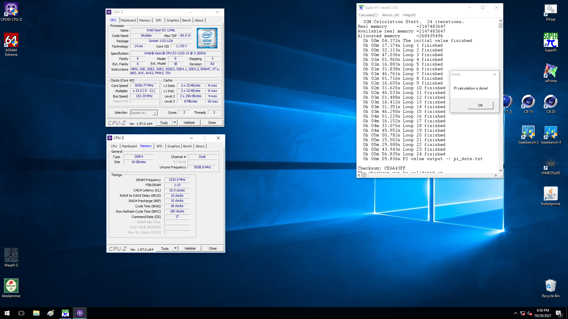Image resolution: width=568 pixels, height=319 pixels.
Task: Open the hwbotprime Java icon
Action: tap(551, 196)
